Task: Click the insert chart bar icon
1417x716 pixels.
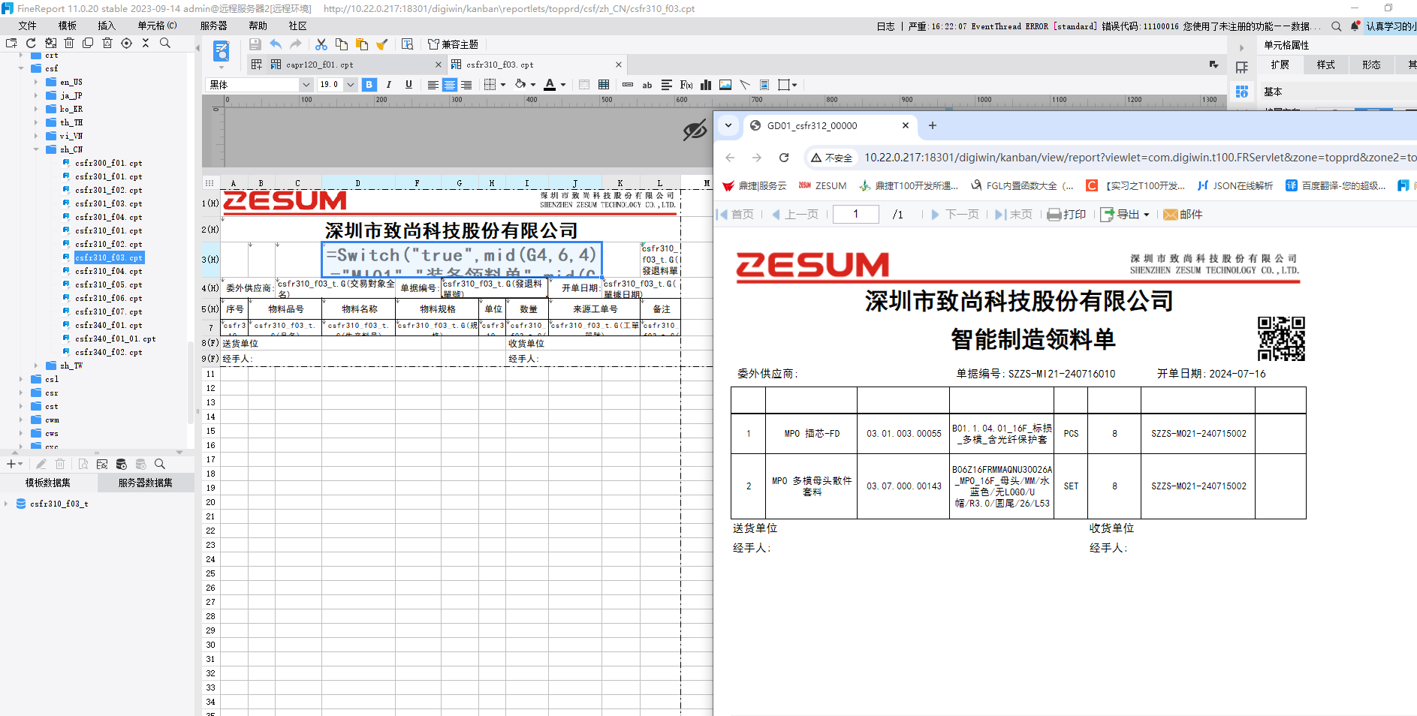Action: point(706,85)
